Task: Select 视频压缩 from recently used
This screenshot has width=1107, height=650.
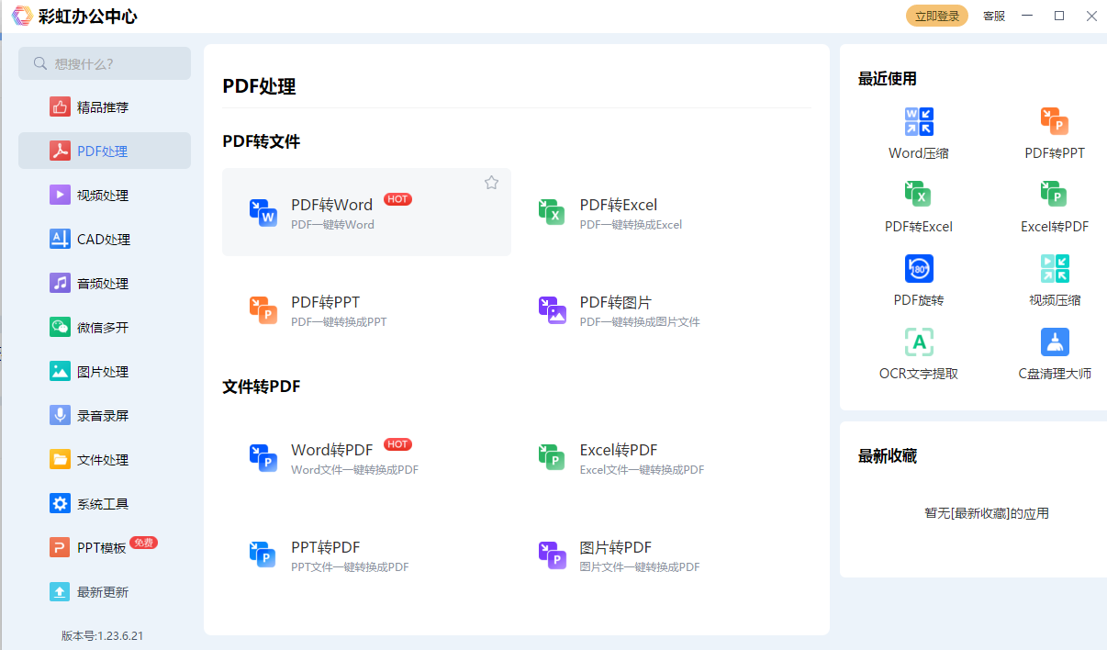Action: [1055, 278]
